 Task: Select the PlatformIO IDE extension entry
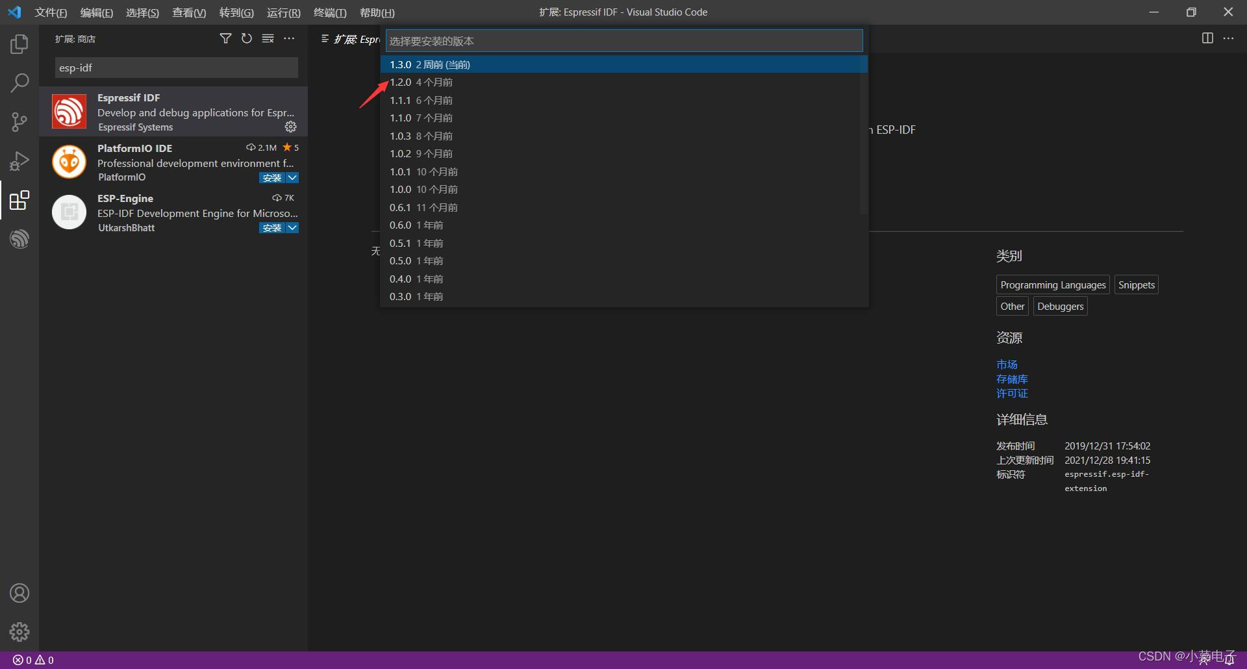(x=173, y=162)
